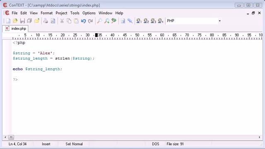
Task: Open the Edit menu
Action: click(24, 13)
